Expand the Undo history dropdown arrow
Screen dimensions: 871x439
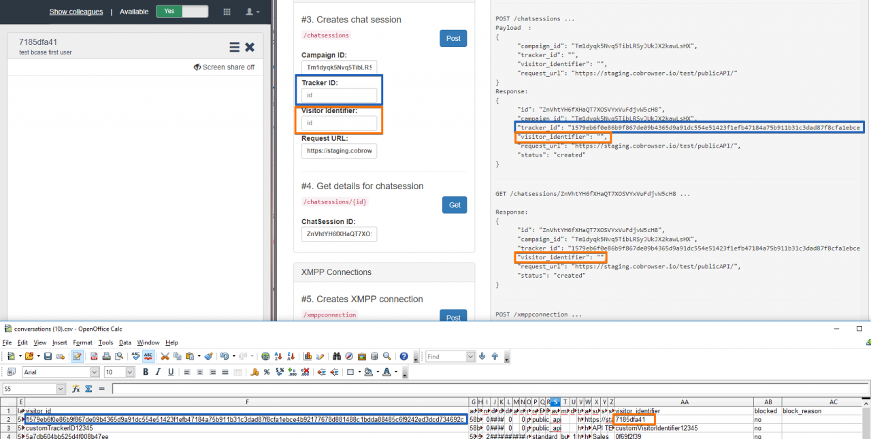[x=233, y=356]
